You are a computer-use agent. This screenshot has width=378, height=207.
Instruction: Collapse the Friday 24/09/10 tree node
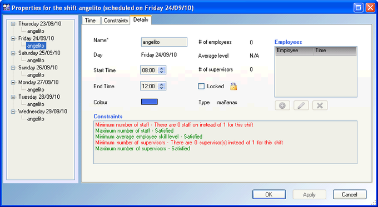tap(13, 38)
